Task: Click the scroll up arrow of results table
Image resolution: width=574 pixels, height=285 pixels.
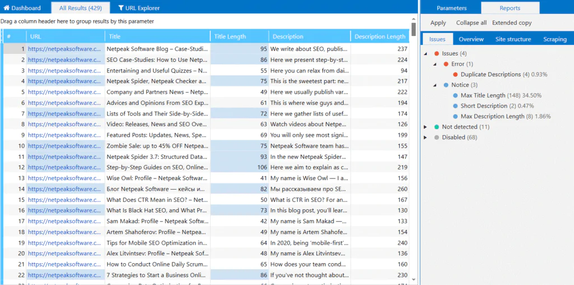Action: click(x=414, y=19)
